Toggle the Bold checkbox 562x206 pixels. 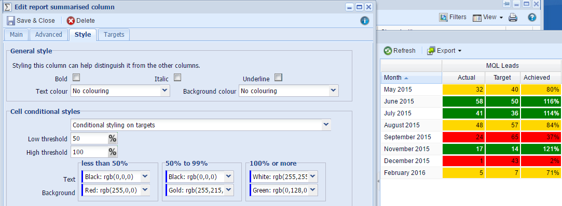point(76,77)
